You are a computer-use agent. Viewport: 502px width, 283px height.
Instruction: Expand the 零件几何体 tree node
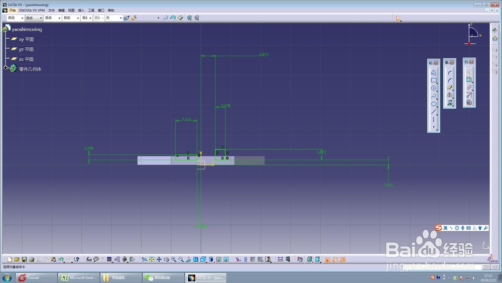coord(6,68)
